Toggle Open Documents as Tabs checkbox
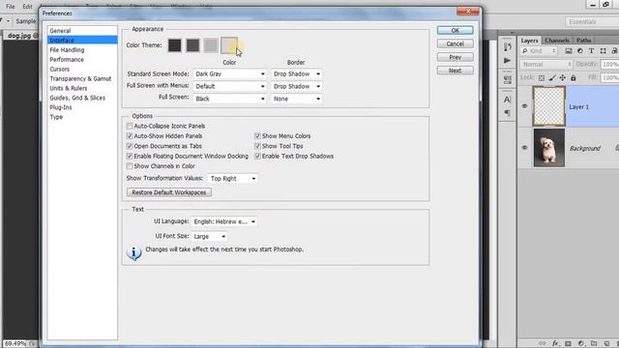Screen dimensions: 619x348 point(130,146)
